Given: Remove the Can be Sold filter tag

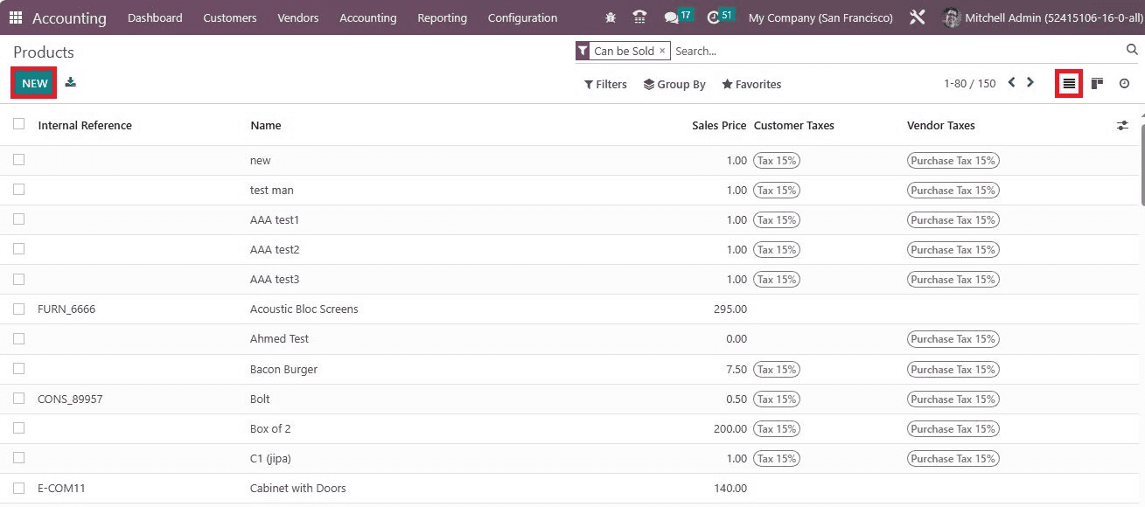Looking at the screenshot, I should pos(662,51).
